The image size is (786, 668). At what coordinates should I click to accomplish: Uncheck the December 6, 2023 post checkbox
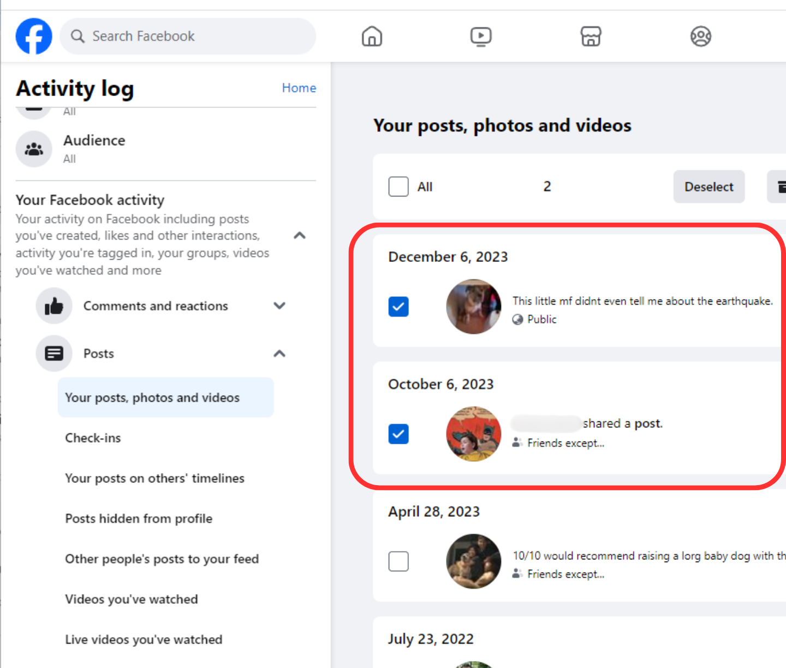398,307
